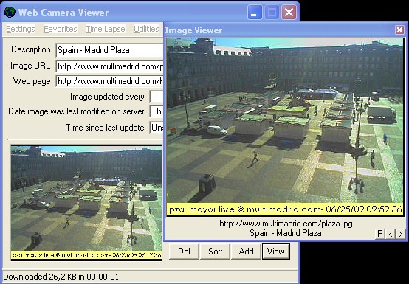Open the Time Lapse menu
Image resolution: width=409 pixels, height=284 pixels.
pyautogui.click(x=106, y=29)
